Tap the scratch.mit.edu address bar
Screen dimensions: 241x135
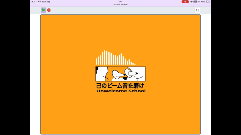[x=120, y=4]
